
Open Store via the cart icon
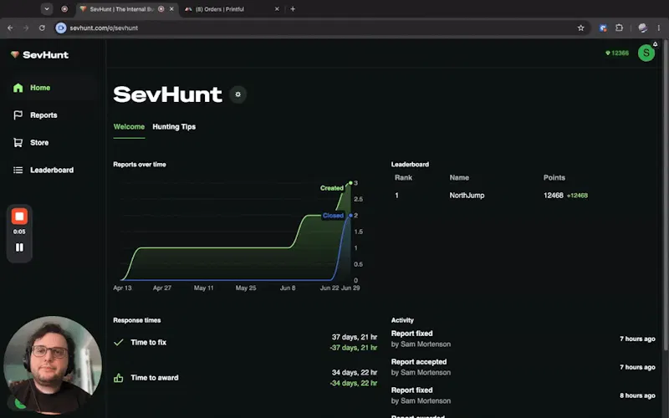(x=18, y=142)
